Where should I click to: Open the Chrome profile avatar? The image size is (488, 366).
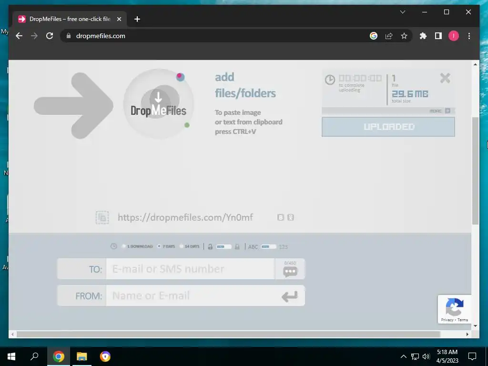coord(454,36)
